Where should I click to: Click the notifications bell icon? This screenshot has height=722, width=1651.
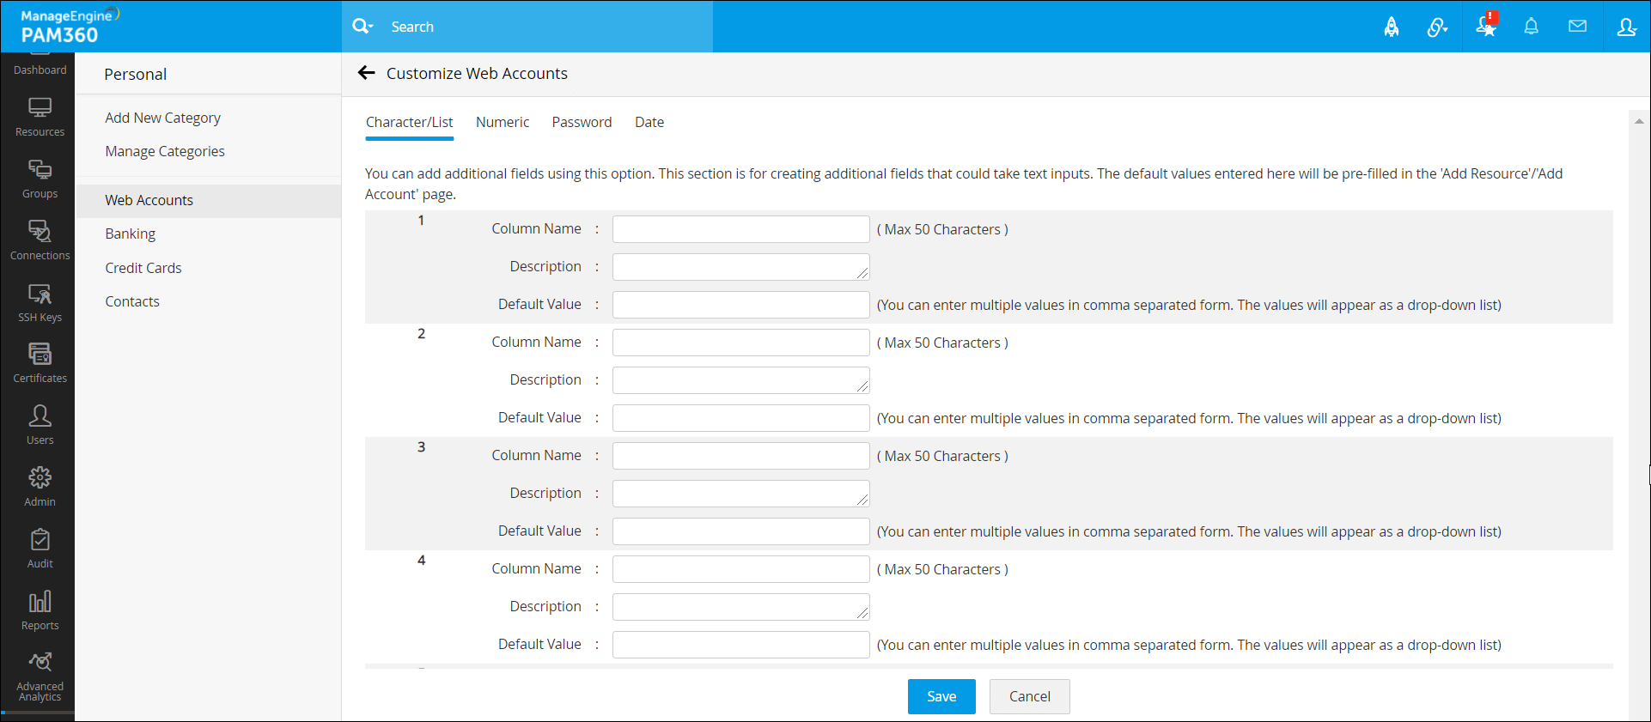(1531, 27)
